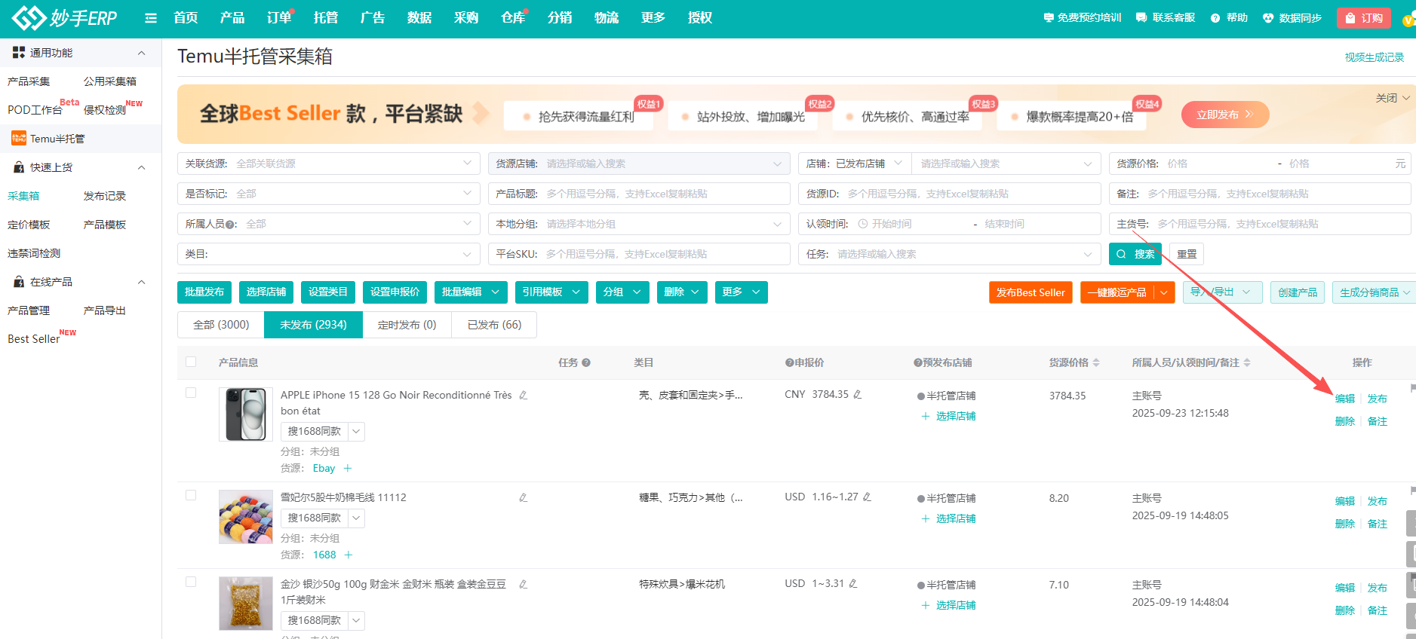Screen dimensions: 1416x639
Task: Open 联系客服 chat icon
Action: point(1141,17)
